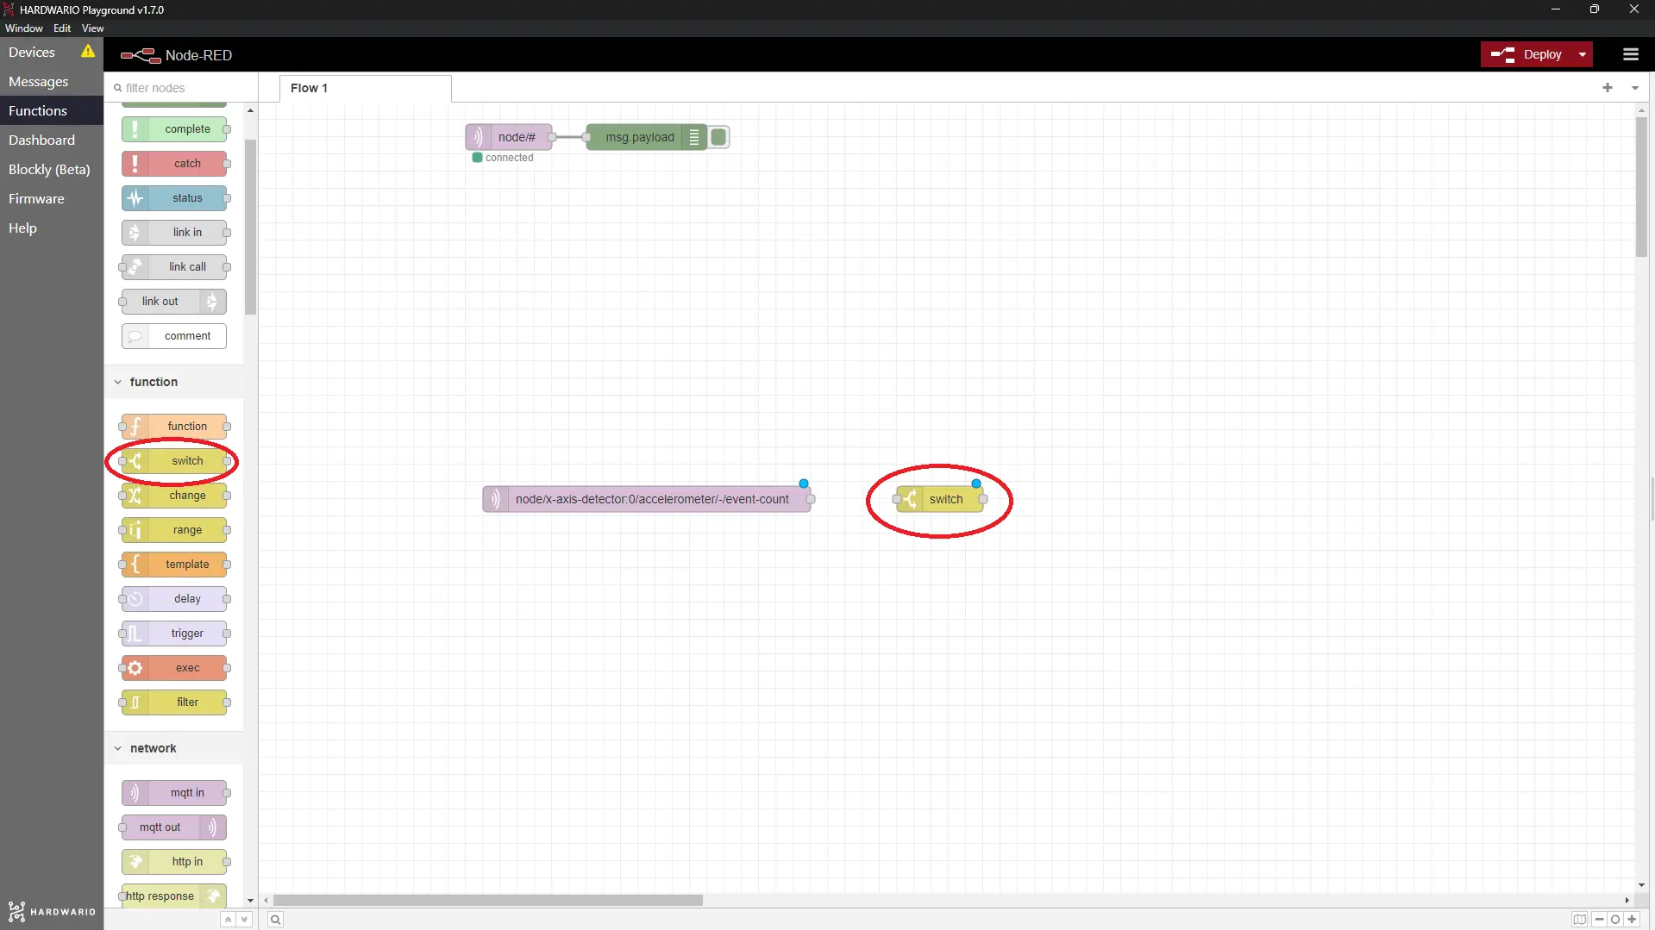Pick the link call palette node
Viewport: 1655px width, 930px height.
point(174,267)
